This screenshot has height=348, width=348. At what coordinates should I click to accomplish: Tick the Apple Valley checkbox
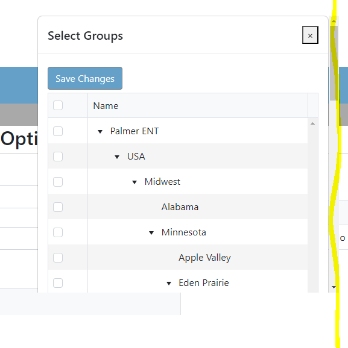(x=58, y=258)
